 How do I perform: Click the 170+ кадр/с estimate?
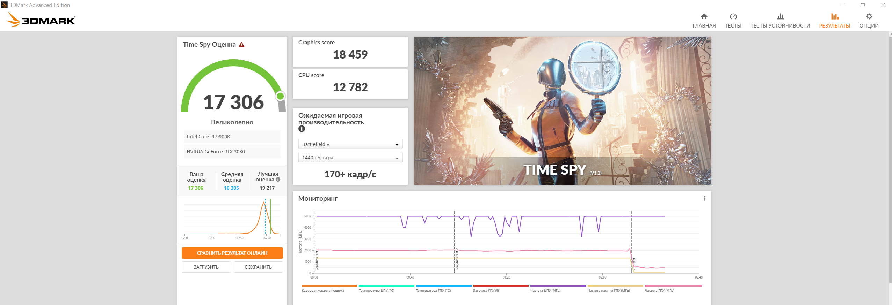click(350, 174)
